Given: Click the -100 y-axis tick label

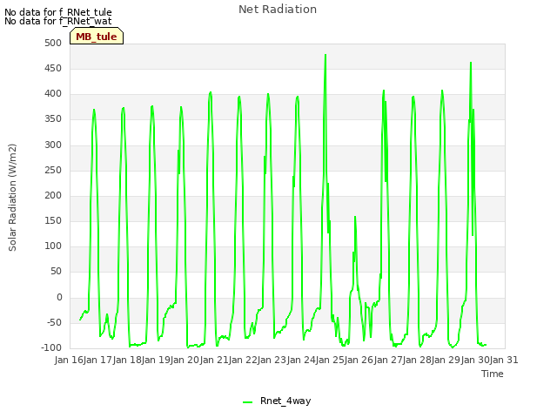Looking at the screenshot, I should 51,347.
